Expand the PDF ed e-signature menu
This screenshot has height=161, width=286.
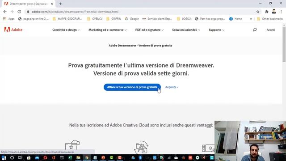tap(149, 30)
